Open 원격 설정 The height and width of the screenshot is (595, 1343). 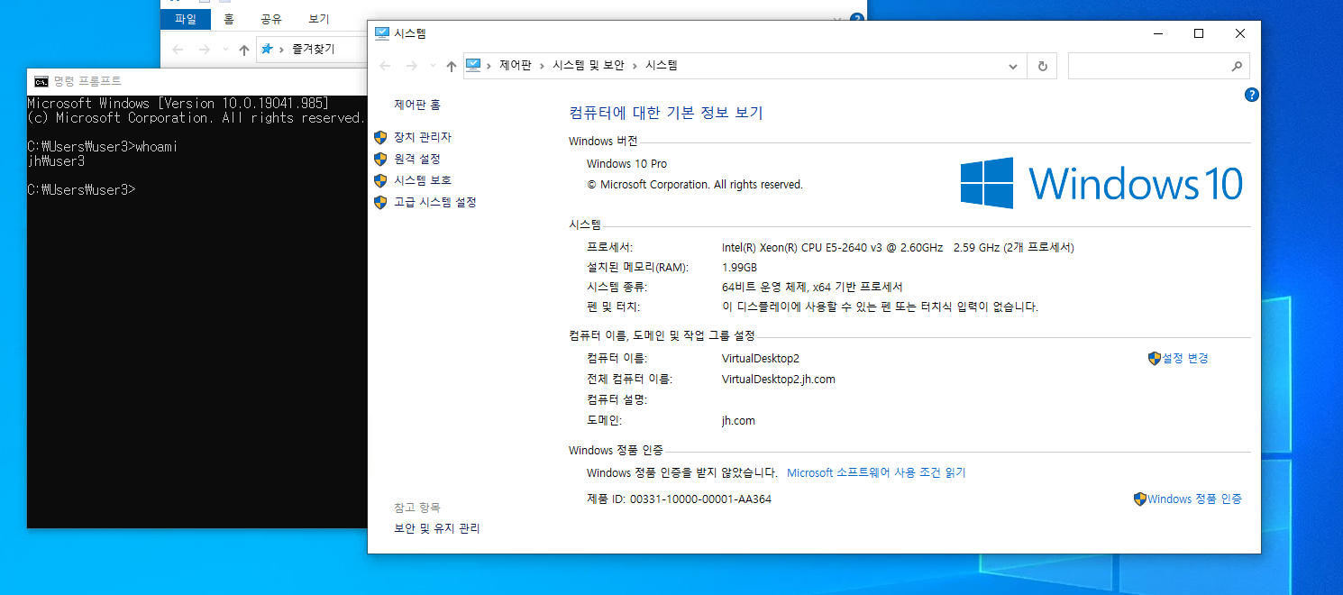417,159
